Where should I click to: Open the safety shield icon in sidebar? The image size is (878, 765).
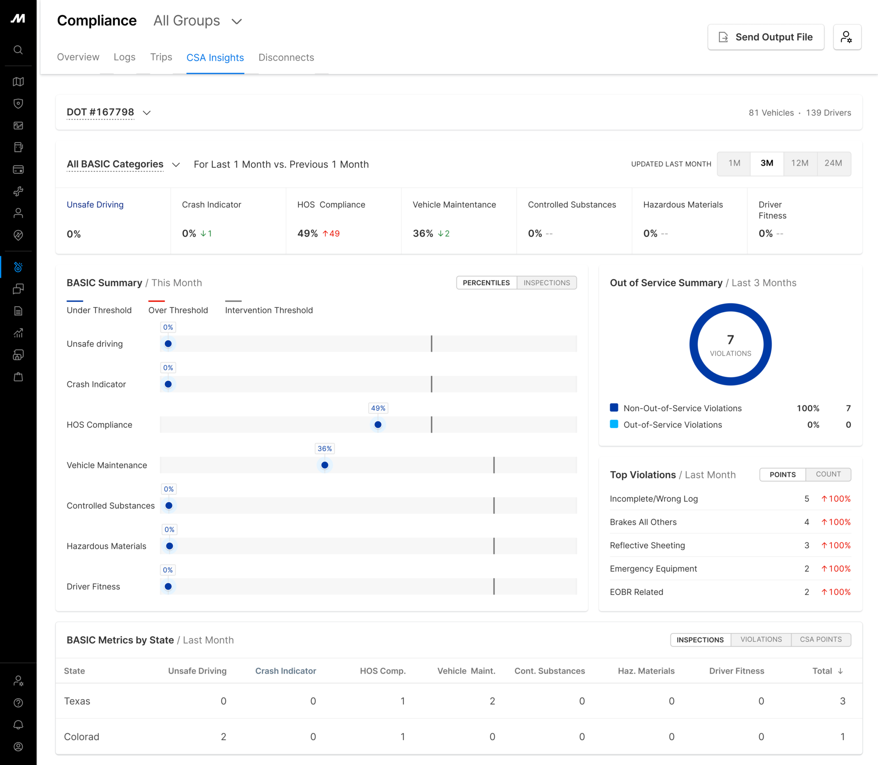pyautogui.click(x=19, y=104)
